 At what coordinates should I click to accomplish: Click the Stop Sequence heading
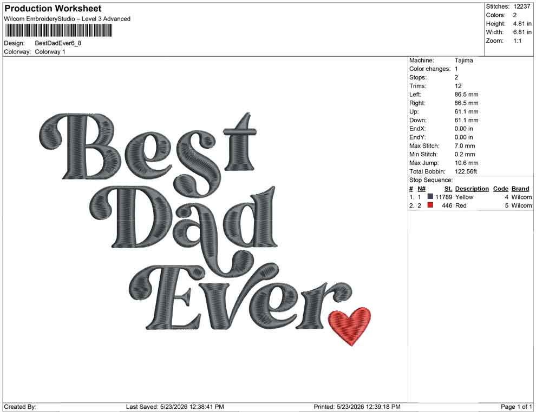tap(431, 180)
